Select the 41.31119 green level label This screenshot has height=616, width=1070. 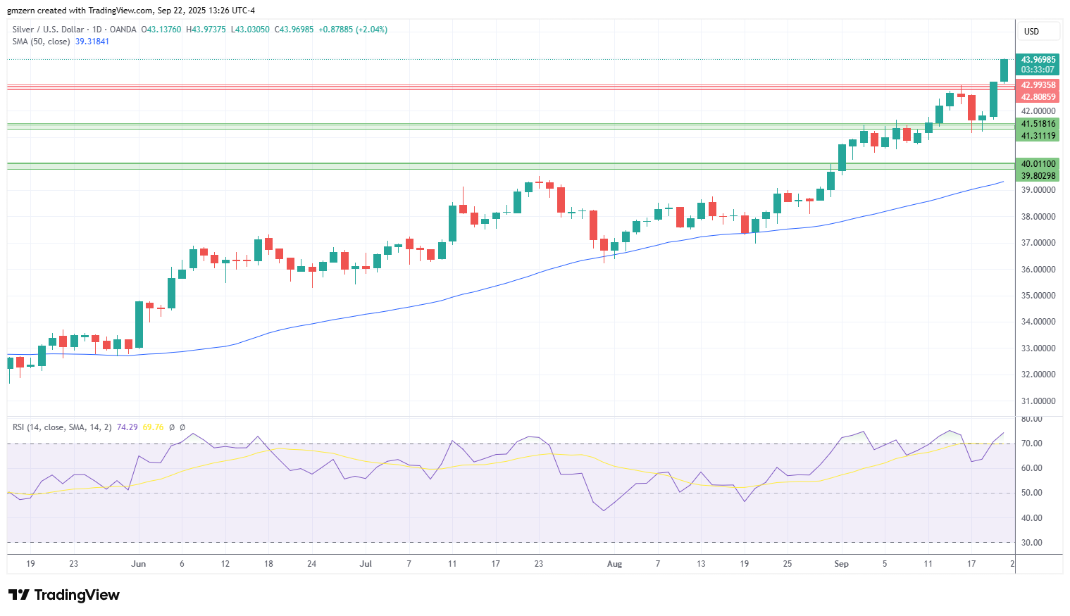click(1038, 136)
